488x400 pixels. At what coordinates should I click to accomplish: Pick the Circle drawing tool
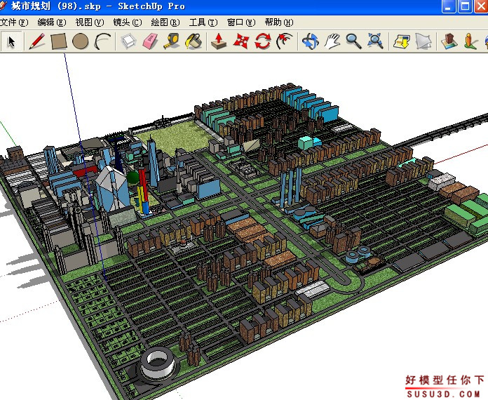coord(81,41)
